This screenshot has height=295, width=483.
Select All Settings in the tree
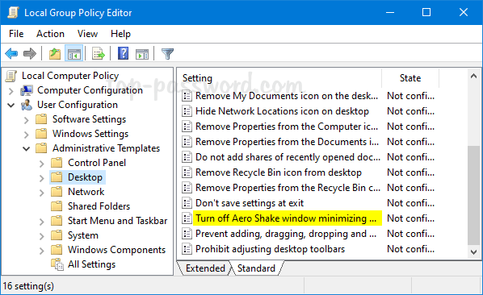coord(91,264)
